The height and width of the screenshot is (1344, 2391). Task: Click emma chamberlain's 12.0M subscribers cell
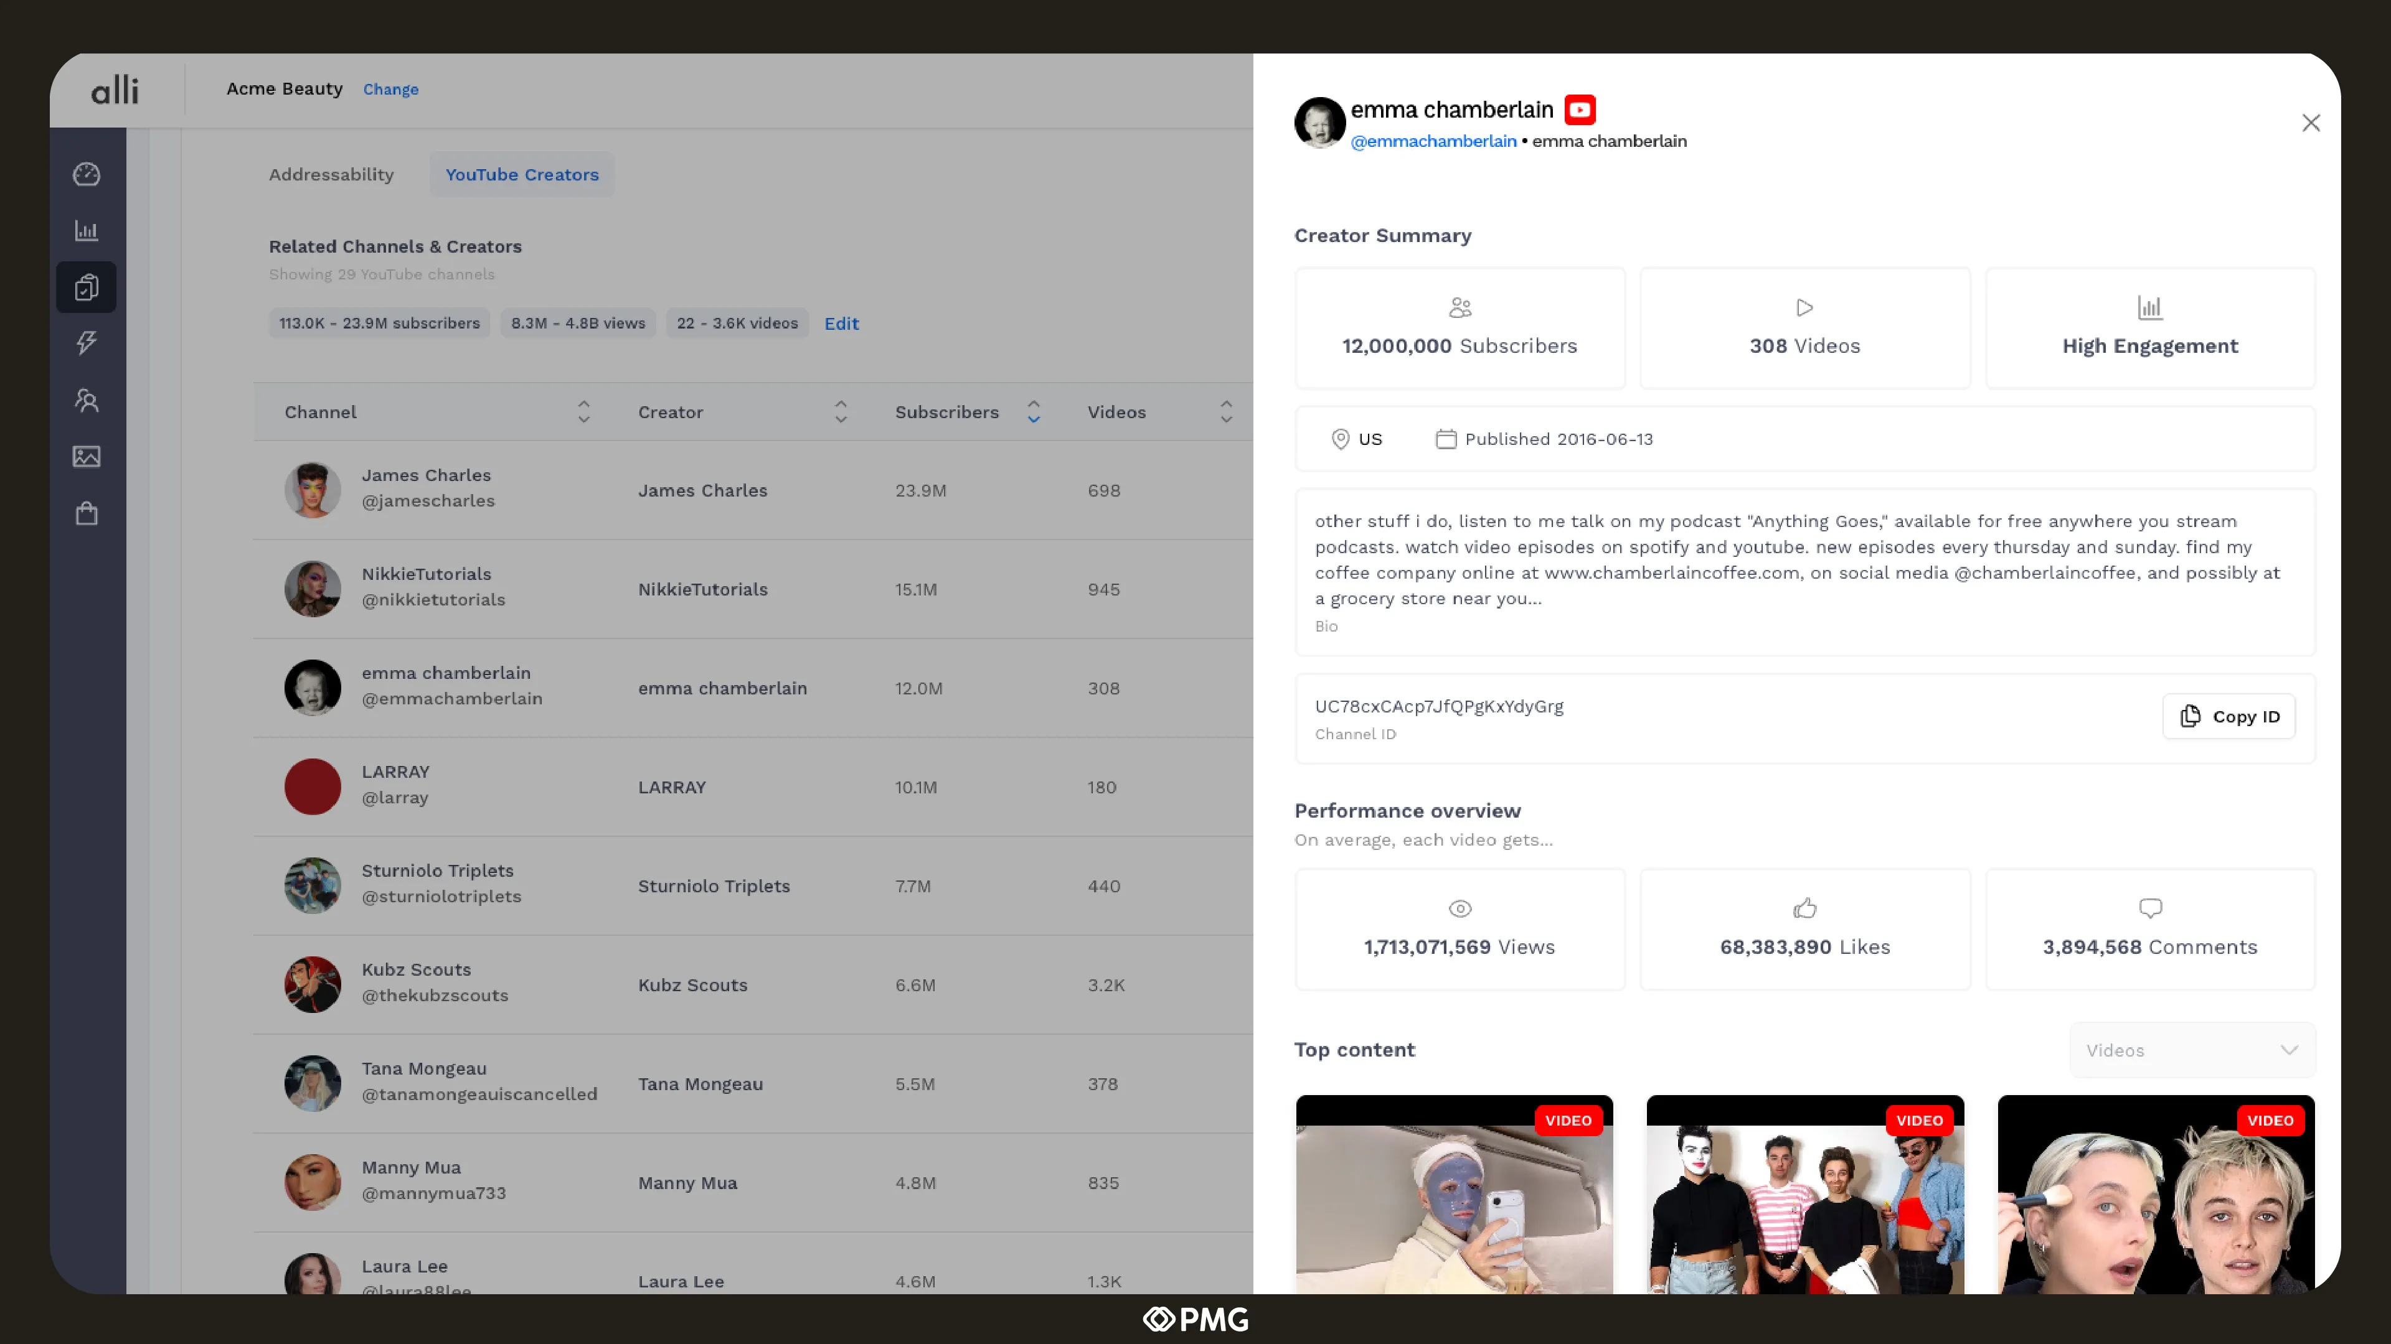[x=919, y=688]
